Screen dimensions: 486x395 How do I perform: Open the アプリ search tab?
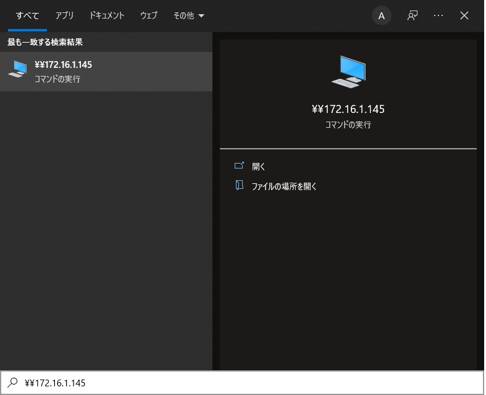[x=64, y=15]
